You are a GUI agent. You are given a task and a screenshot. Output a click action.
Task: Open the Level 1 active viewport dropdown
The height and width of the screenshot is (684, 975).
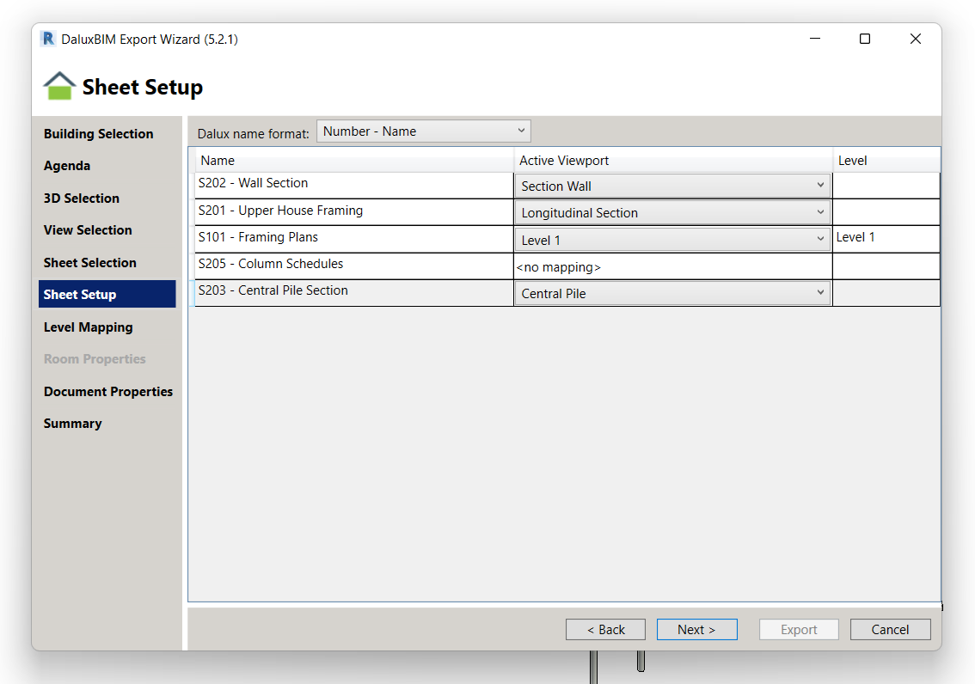(671, 241)
